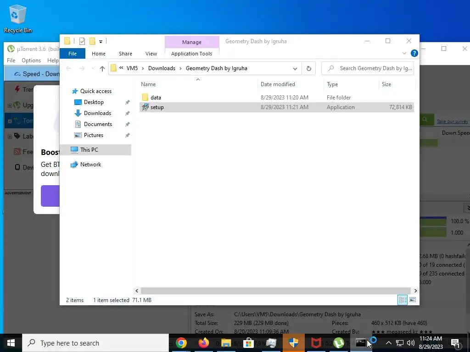Show hidden system tray icons chevron
Screen dimensions: 470x352
click(x=388, y=343)
